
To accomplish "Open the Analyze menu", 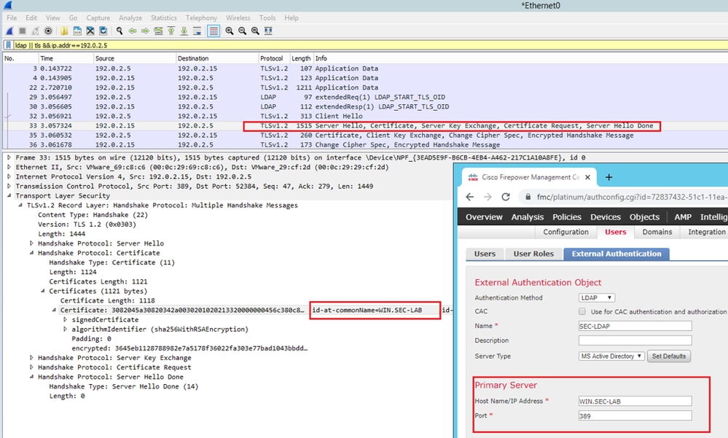I will tap(130, 17).
